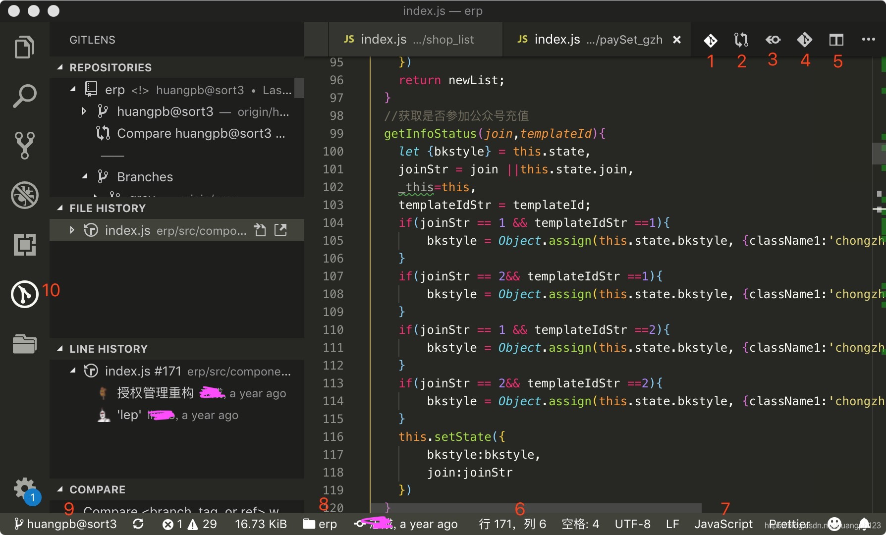The image size is (886, 535).
Task: Click the feedback smiley icon
Action: point(834,524)
